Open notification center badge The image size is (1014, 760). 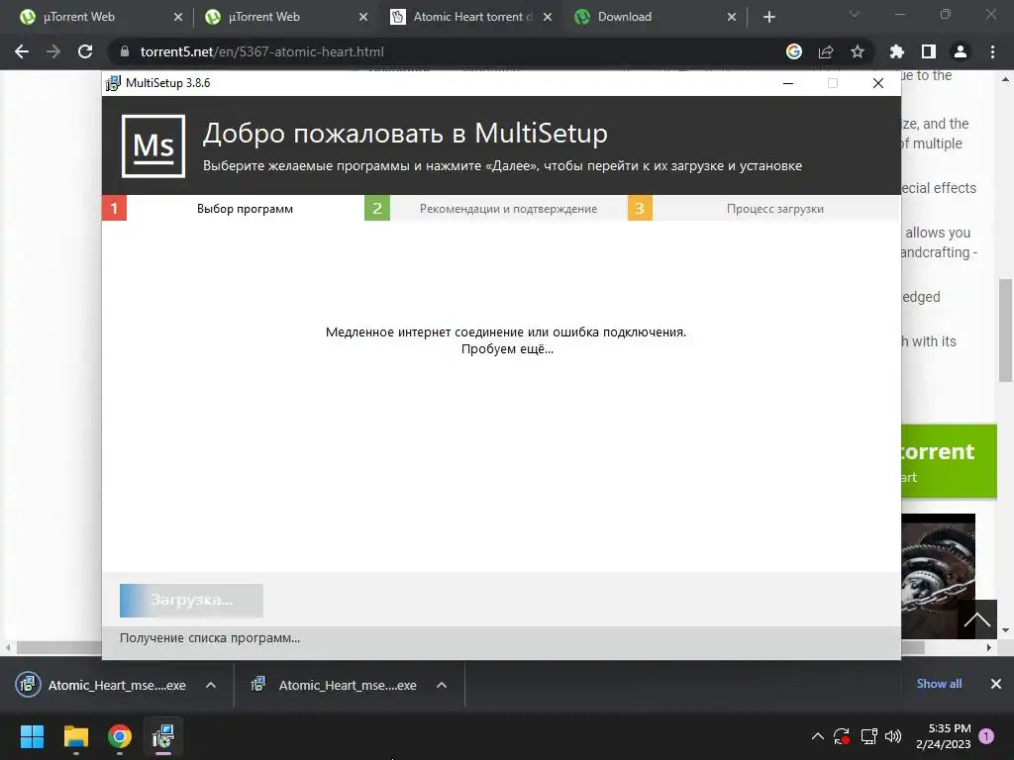click(x=986, y=736)
